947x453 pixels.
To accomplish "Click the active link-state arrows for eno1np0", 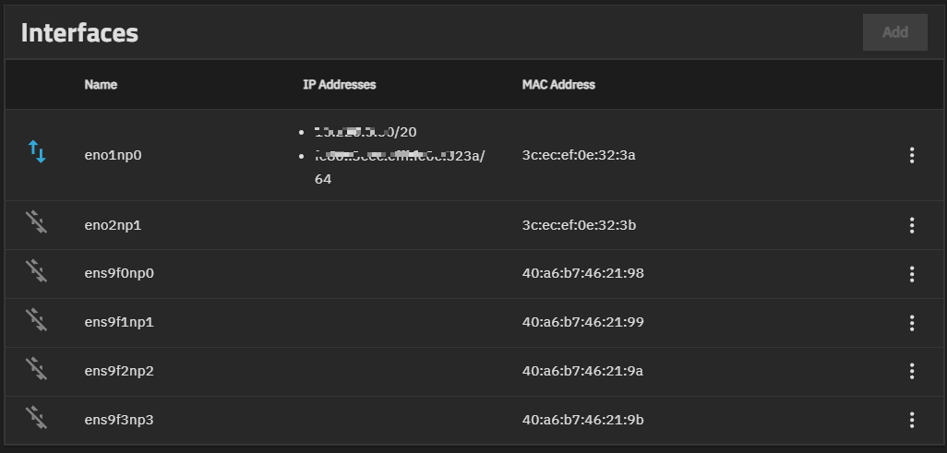I will 37,152.
